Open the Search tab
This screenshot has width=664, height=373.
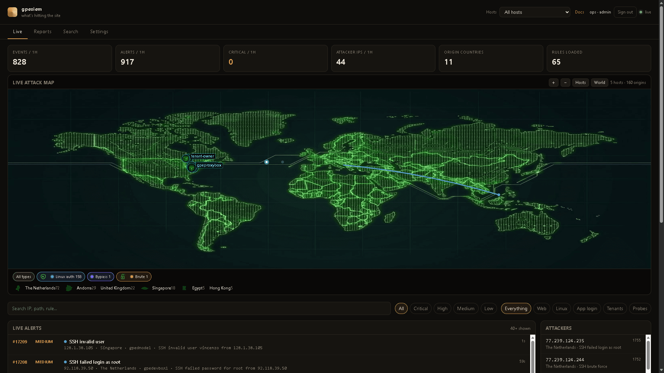tap(71, 31)
